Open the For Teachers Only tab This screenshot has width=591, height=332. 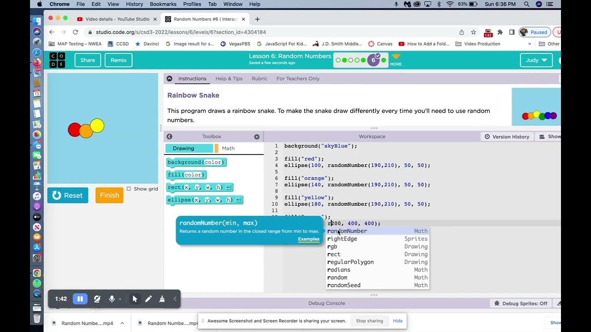(x=298, y=78)
